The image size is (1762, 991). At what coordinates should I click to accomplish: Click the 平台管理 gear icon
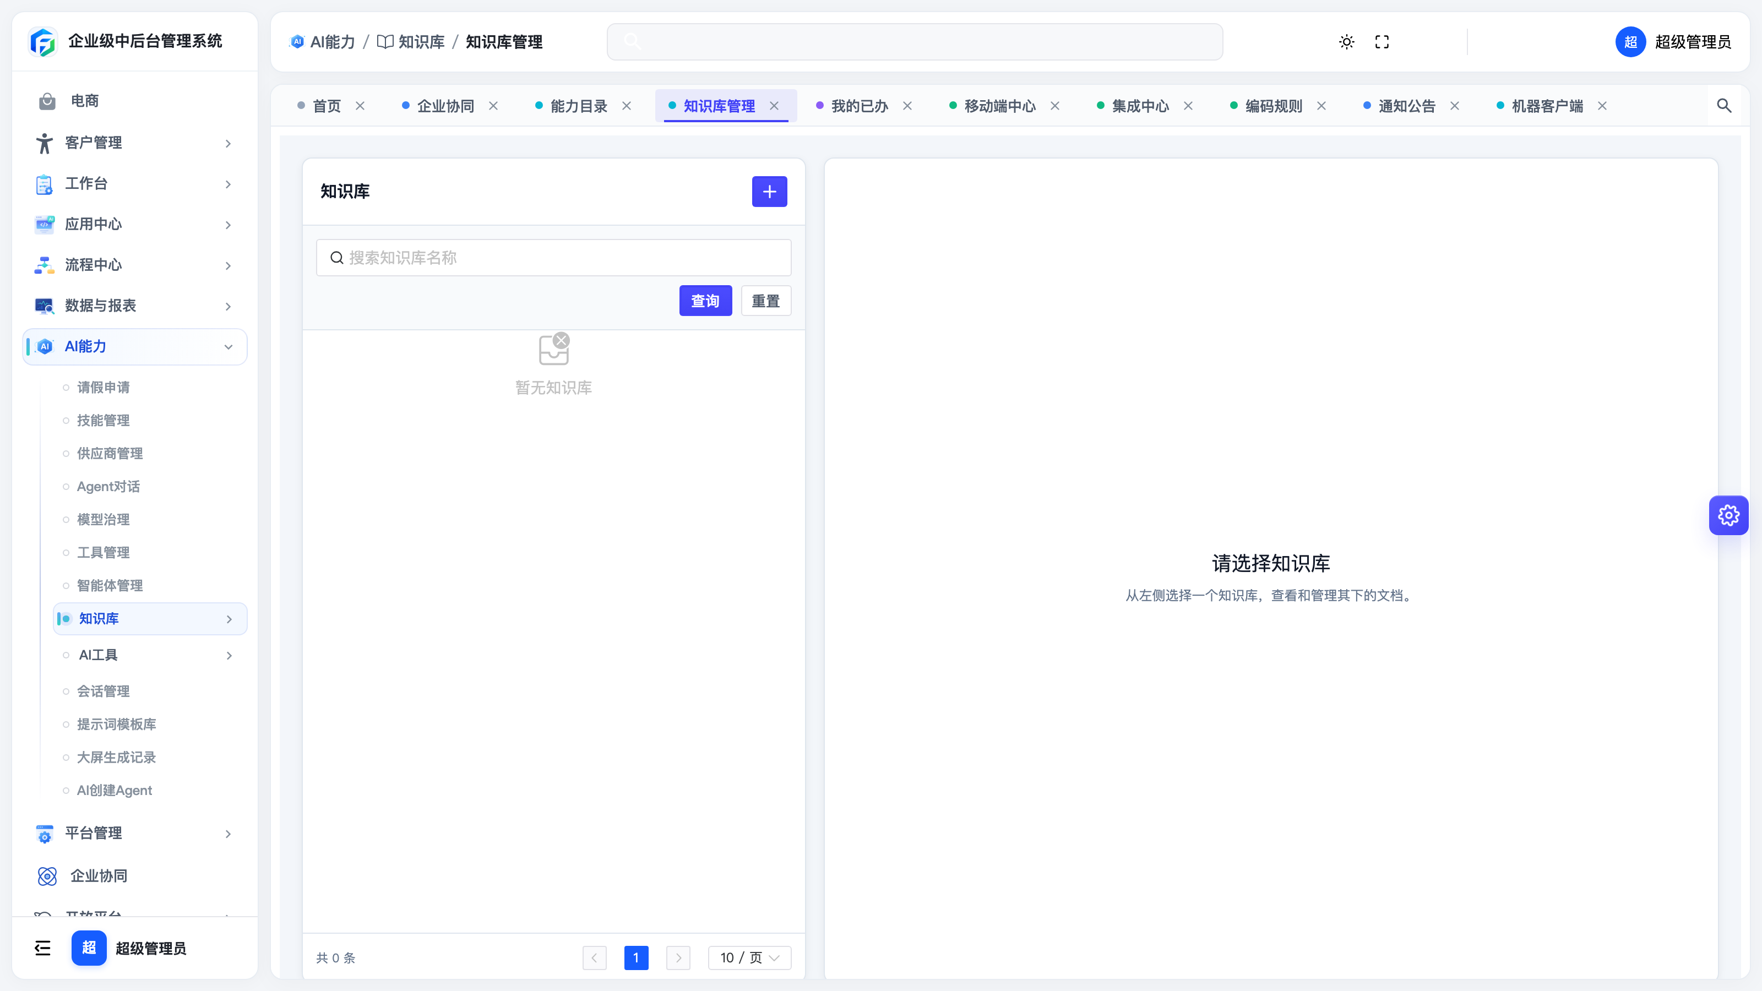pyautogui.click(x=45, y=834)
